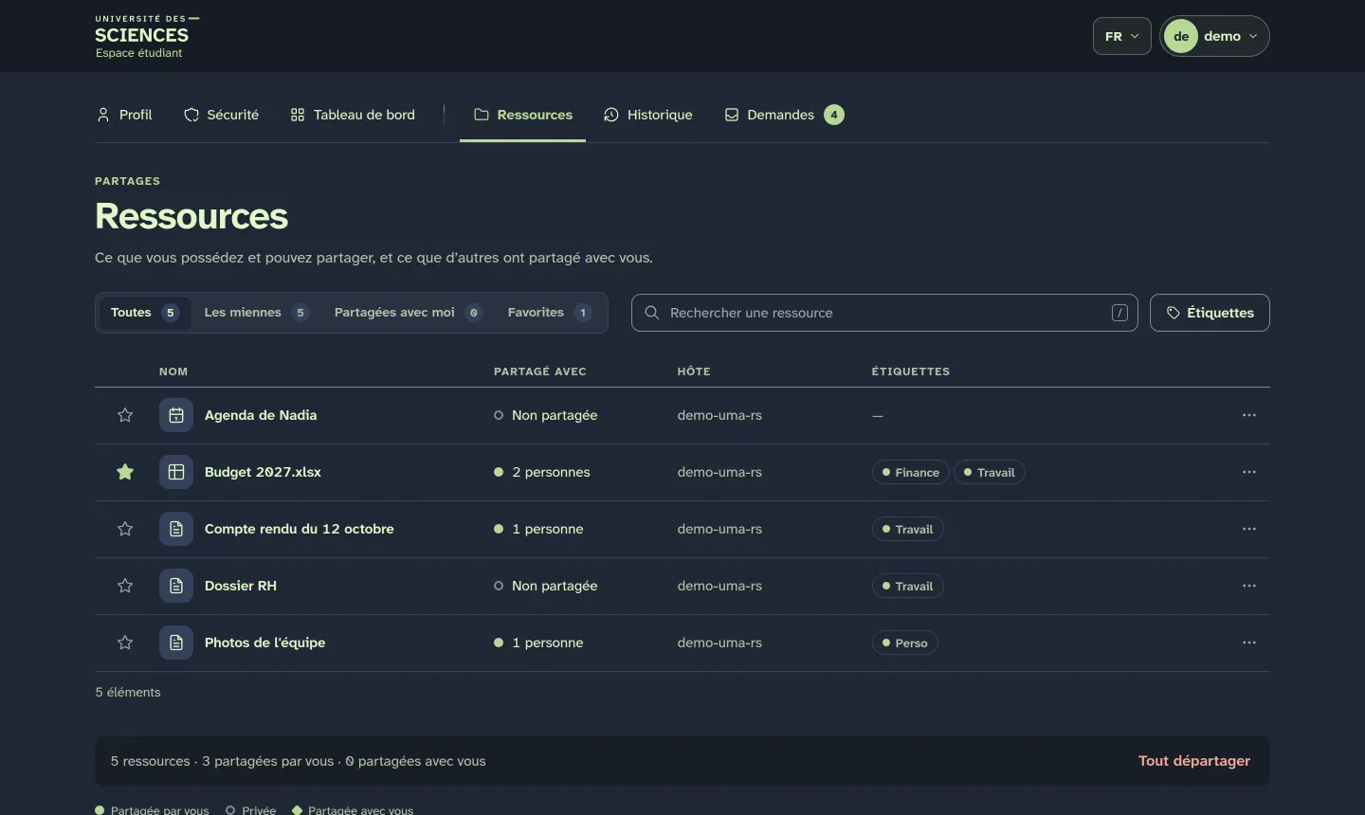1365x815 pixels.
Task: Click the document icon of Photos de l'équipe
Action: coord(176,643)
